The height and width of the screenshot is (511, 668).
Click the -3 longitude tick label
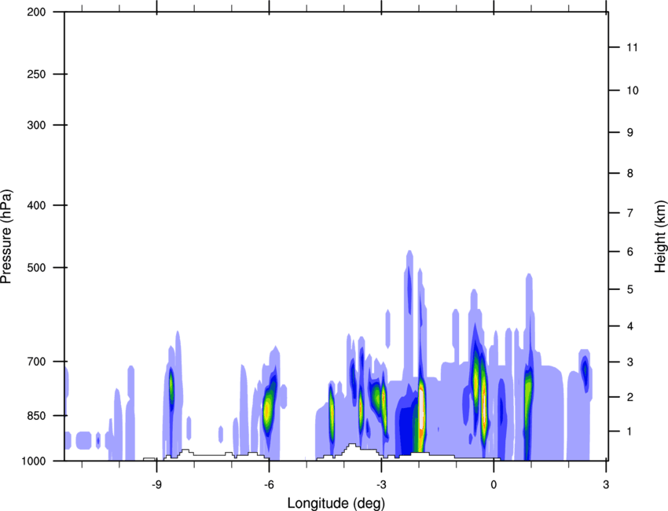(x=381, y=485)
